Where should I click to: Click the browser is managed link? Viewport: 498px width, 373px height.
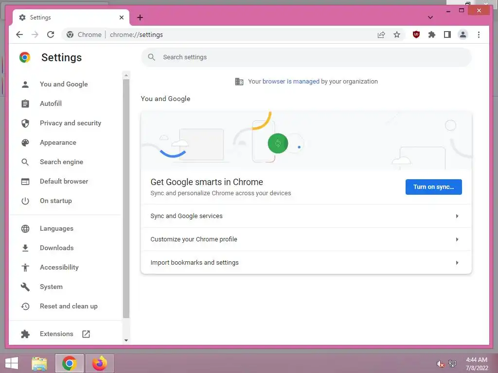tap(291, 82)
